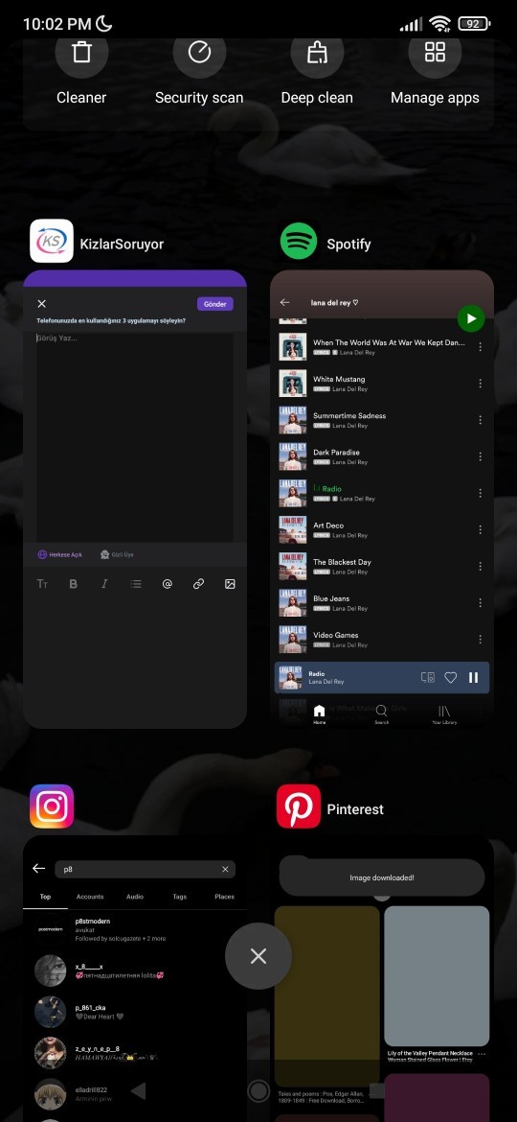Image resolution: width=517 pixels, height=1122 pixels.
Task: Open options menu for Dark Paradise
Action: click(x=480, y=456)
